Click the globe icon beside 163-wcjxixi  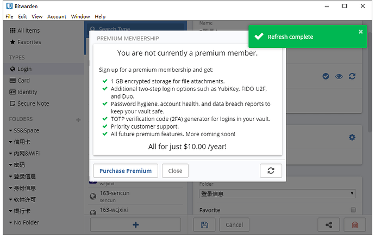pos(93,212)
